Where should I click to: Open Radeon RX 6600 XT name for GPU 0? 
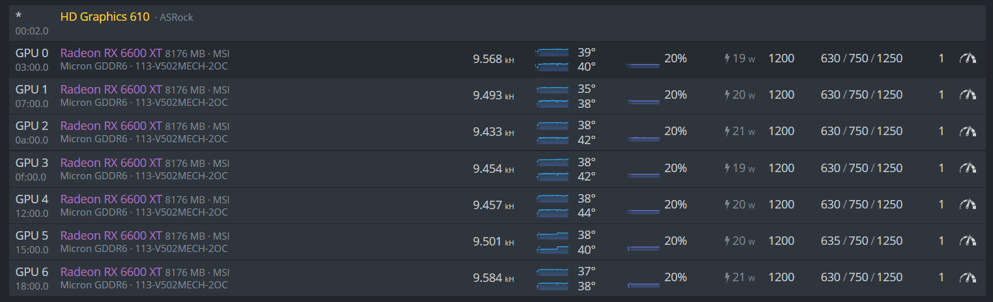(111, 53)
